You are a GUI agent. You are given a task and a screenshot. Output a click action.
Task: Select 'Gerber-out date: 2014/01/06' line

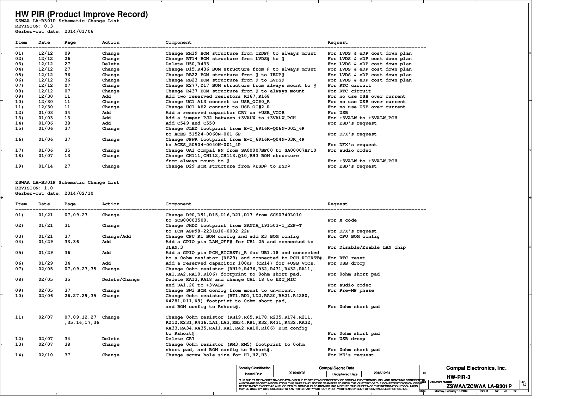pos(54,31)
